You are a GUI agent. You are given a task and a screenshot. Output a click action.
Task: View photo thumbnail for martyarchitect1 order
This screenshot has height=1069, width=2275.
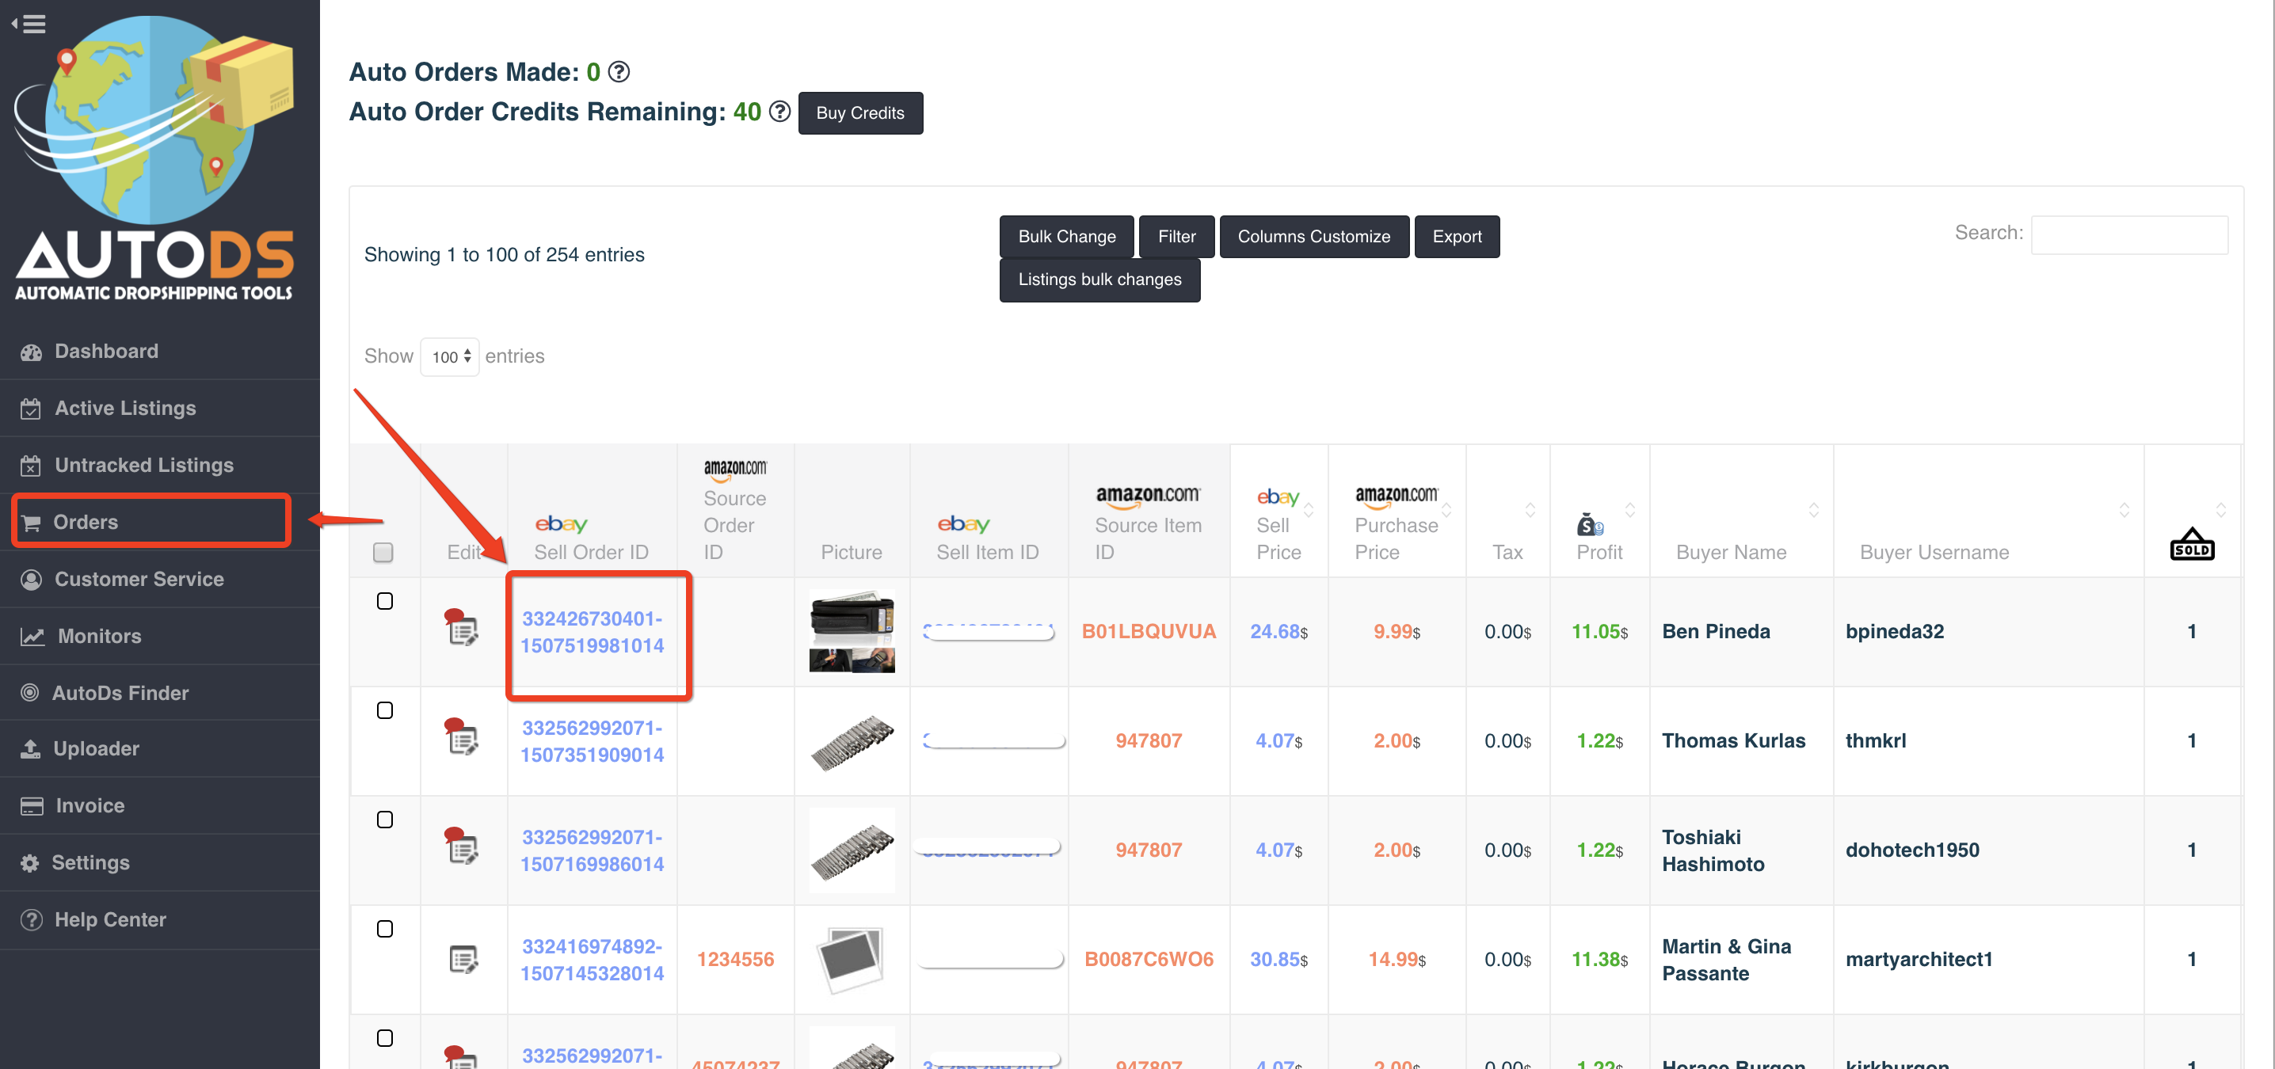tap(852, 960)
